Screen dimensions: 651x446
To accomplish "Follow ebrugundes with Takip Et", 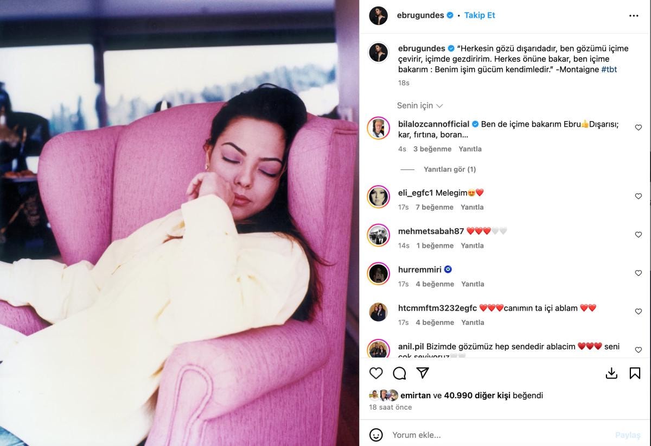I will point(480,16).
